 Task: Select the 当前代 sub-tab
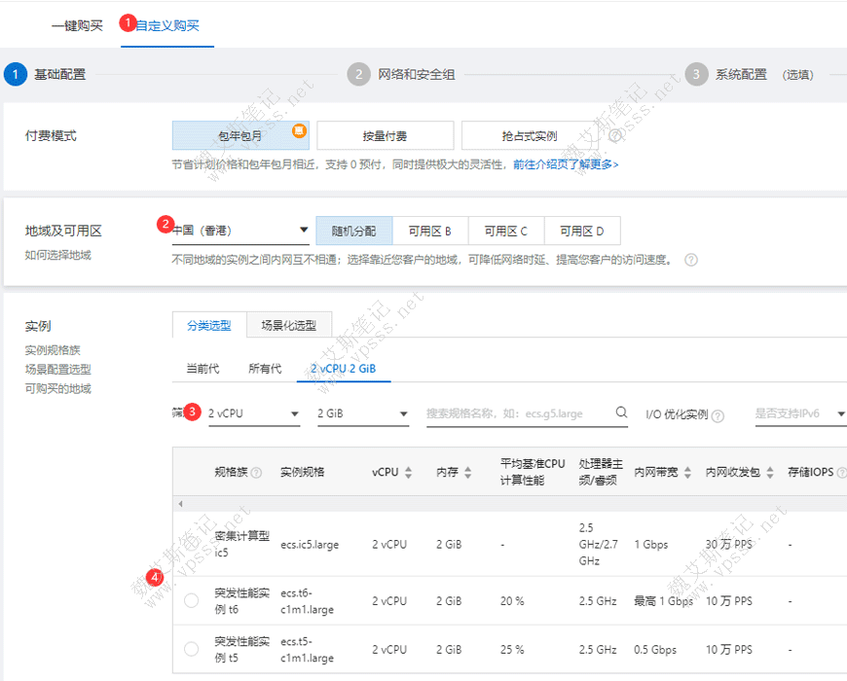(x=203, y=369)
